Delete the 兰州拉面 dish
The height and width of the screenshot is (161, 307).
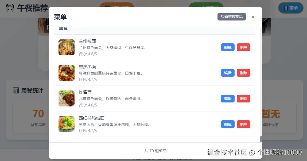tap(243, 47)
